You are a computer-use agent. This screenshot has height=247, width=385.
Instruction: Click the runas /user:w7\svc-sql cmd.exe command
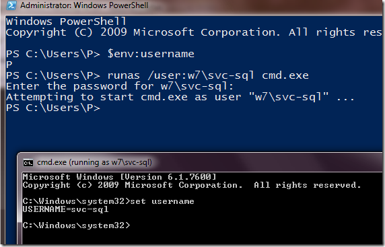[x=208, y=75]
